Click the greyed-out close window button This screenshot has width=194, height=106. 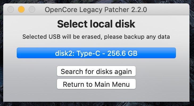tap(11, 9)
